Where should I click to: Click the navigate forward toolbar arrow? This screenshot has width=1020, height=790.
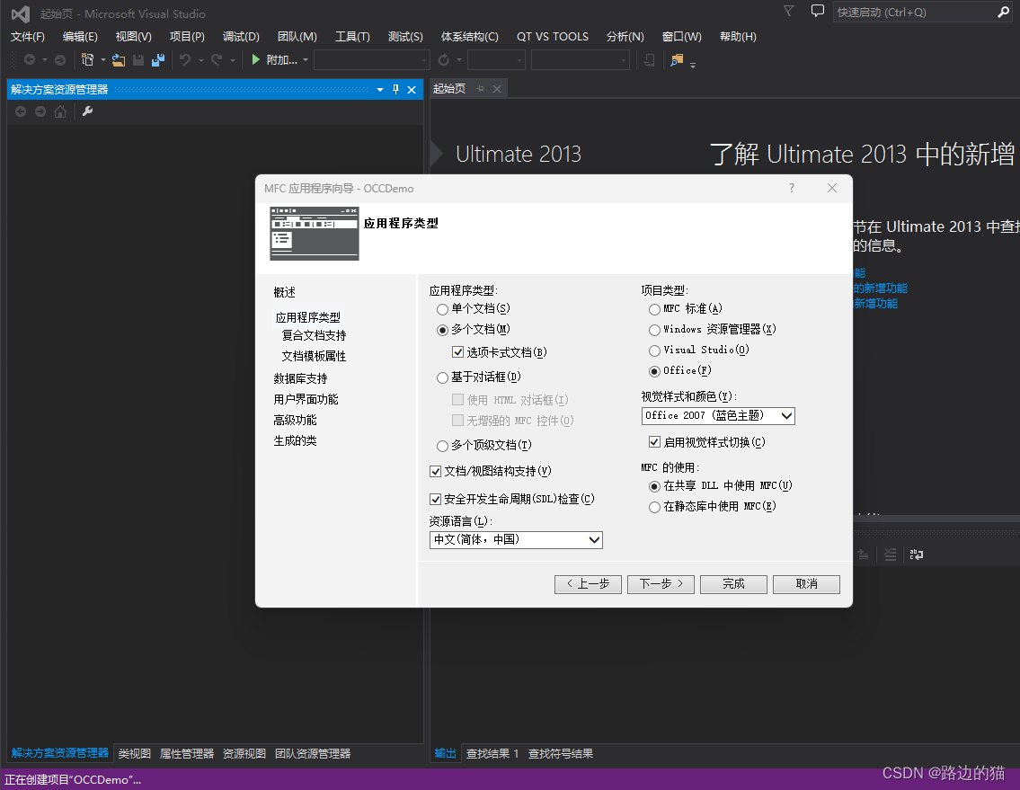click(x=60, y=60)
